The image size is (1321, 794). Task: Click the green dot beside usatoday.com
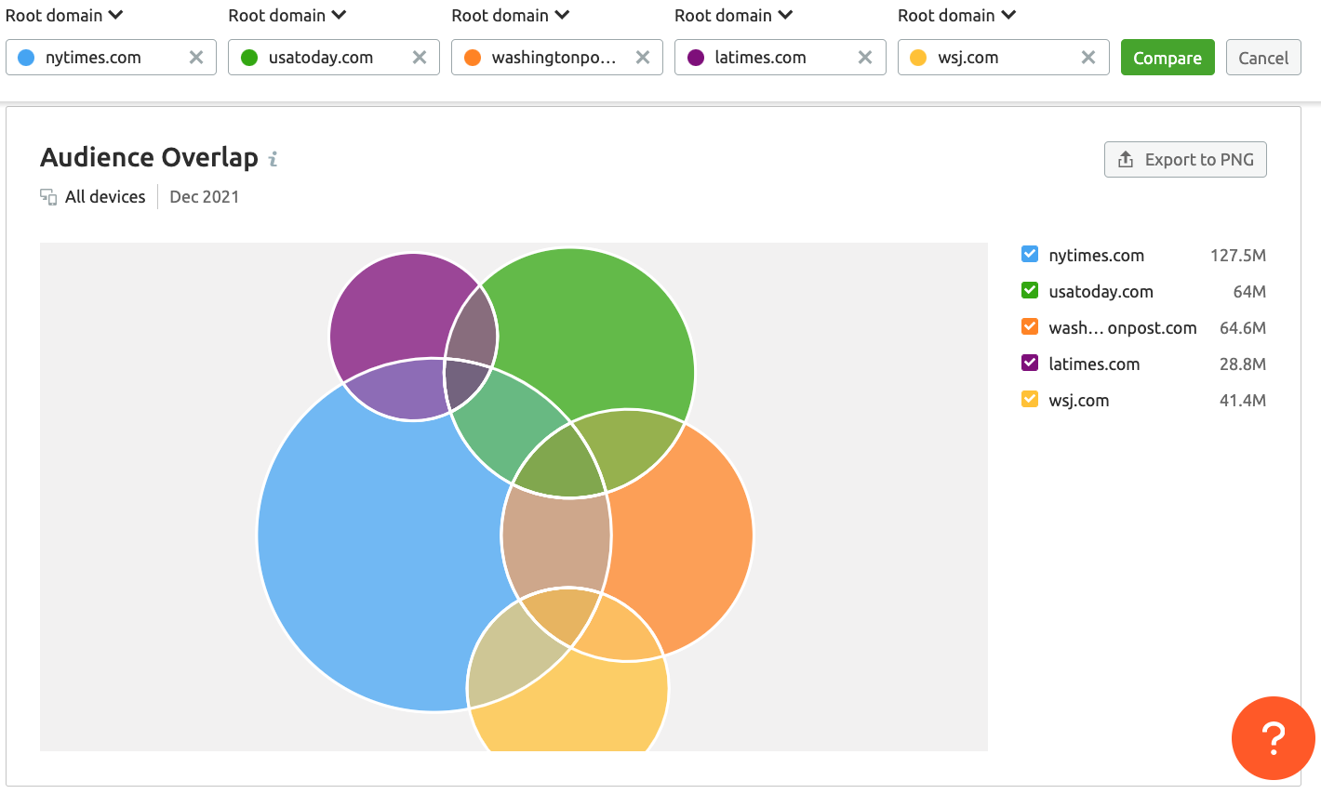(x=249, y=58)
